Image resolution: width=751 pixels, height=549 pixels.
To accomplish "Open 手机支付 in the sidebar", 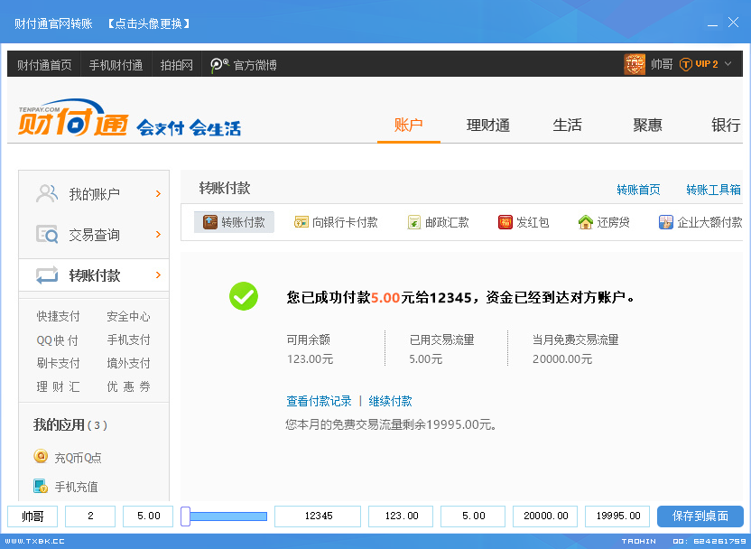I will [x=128, y=340].
